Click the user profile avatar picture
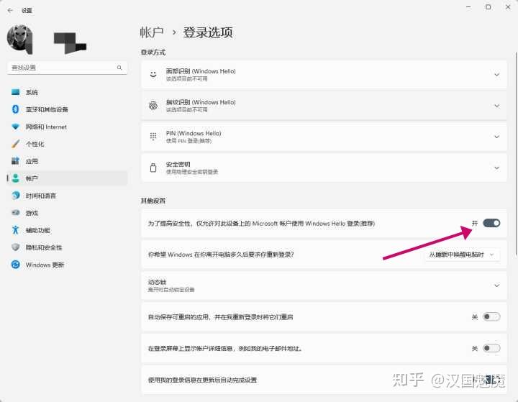Image resolution: width=518 pixels, height=402 pixels. (x=20, y=39)
